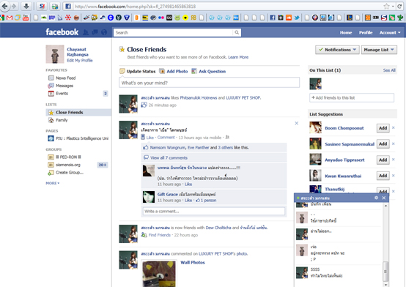This screenshot has width=406, height=287.
Task: Dismiss Boom Chompoonut suggestion
Action: [x=394, y=127]
